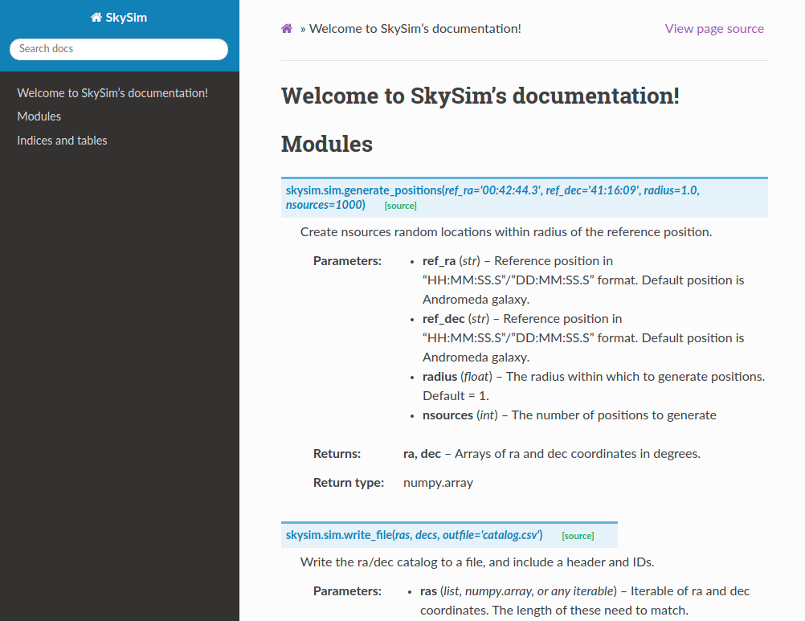The image size is (805, 621).
Task: Select Indices and tables in the sidebar
Action: pos(62,140)
